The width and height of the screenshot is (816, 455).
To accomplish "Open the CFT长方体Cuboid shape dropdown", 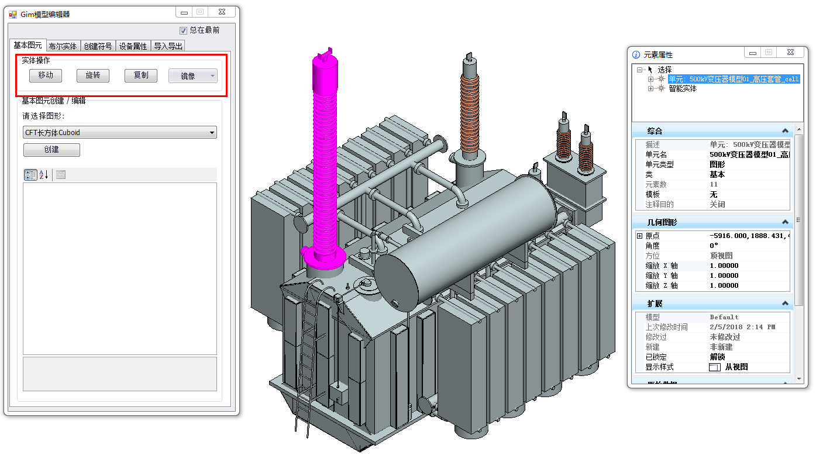I will coord(120,133).
